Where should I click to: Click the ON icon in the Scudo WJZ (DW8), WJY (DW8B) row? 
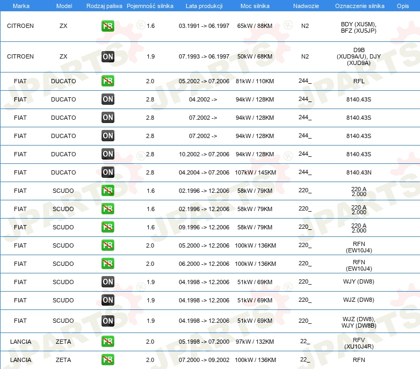tap(108, 321)
